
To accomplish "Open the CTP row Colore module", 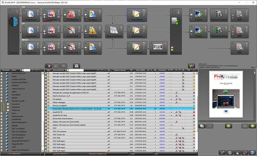I will coord(93,15).
